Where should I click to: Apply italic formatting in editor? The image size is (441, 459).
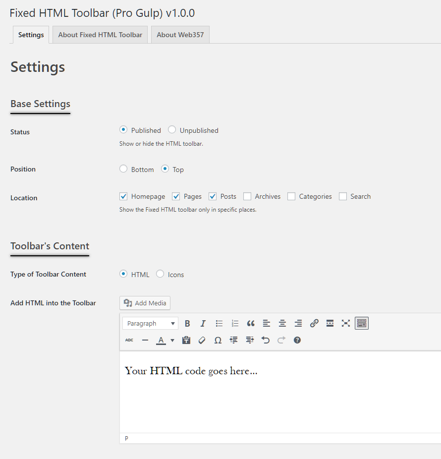[203, 324]
